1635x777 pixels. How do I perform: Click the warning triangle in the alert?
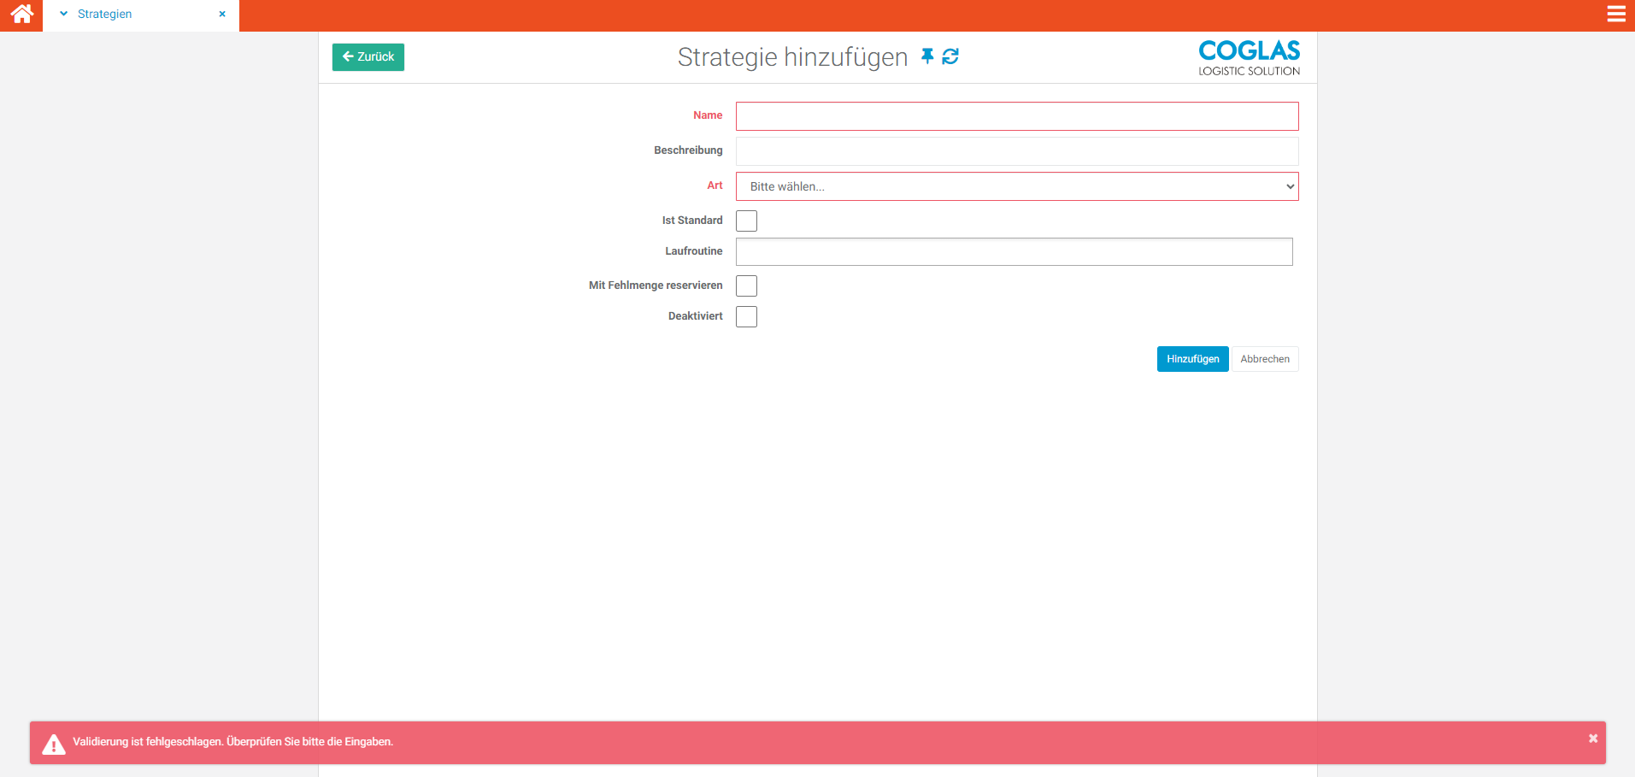tap(54, 745)
